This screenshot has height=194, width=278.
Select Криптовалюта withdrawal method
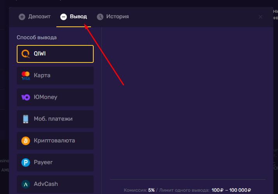[x=55, y=141]
